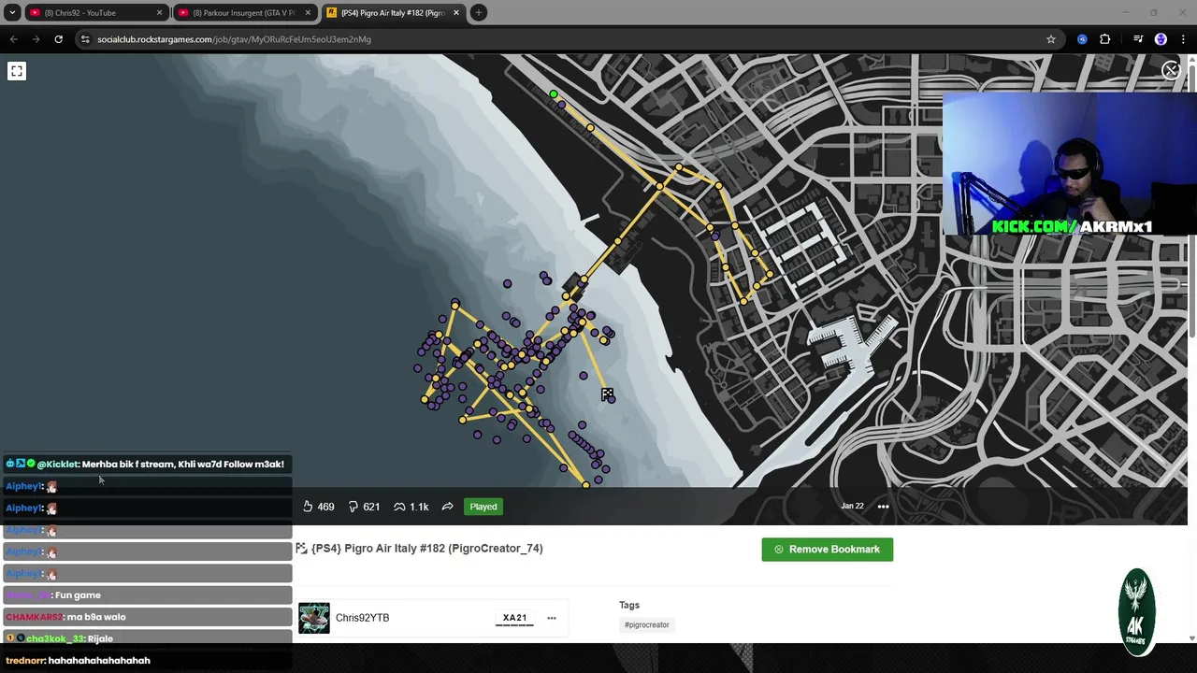This screenshot has height=673, width=1197.
Task: Close the map view with the X icon
Action: coord(1170,70)
